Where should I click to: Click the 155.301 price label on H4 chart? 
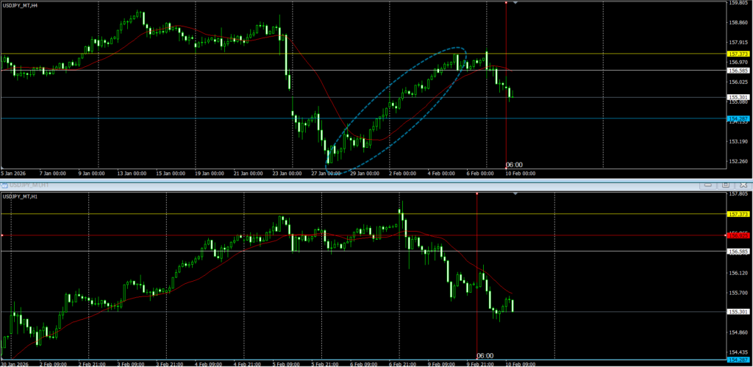[x=738, y=97]
